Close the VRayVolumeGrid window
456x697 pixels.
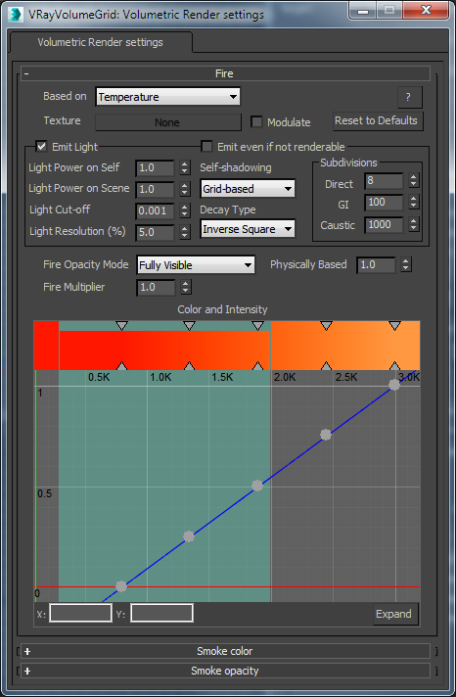426,10
